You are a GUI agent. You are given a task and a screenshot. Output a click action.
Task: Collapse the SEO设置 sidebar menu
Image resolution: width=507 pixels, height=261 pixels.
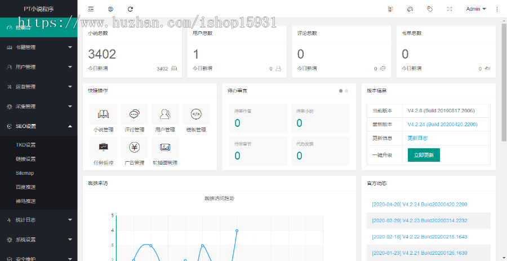(38, 126)
